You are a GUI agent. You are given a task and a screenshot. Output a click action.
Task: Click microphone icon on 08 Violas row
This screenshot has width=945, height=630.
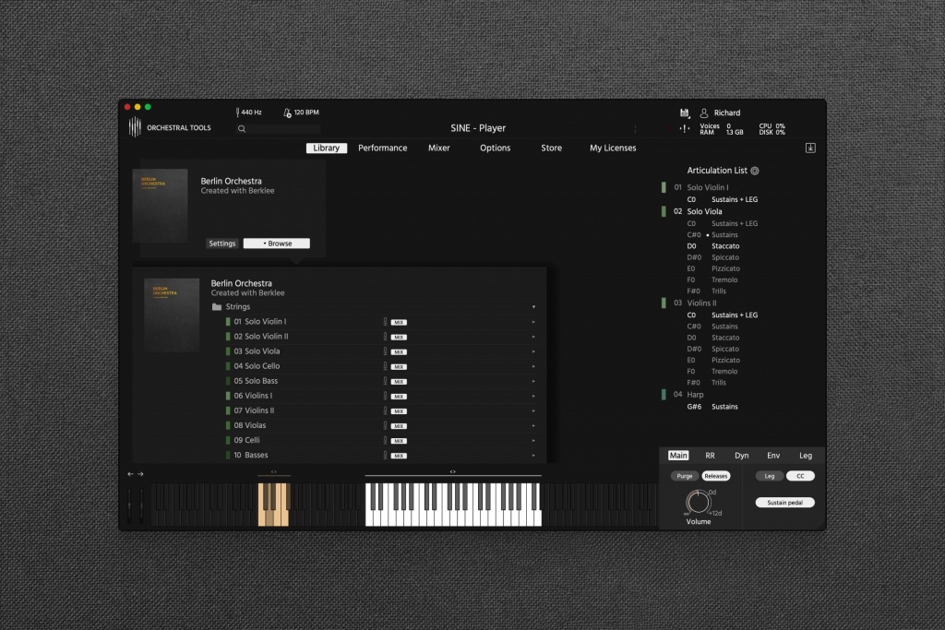point(385,425)
